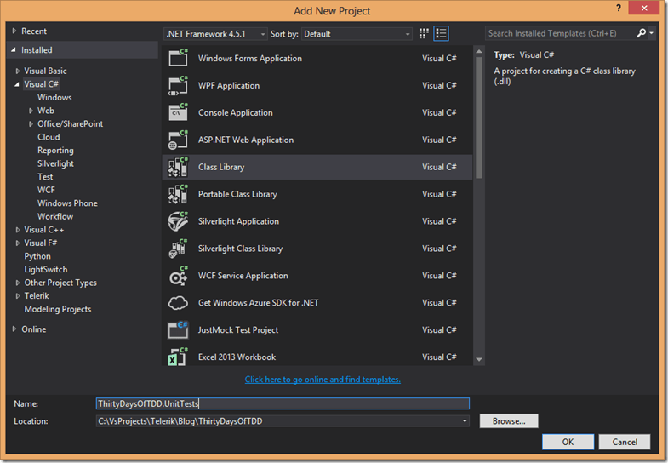This screenshot has height=463, width=668.
Task: Click the search magnifier icon
Action: click(641, 33)
